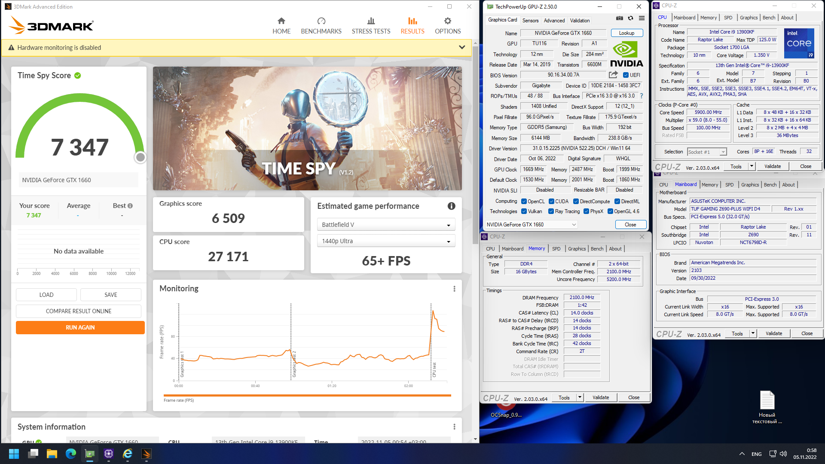Viewport: 825px width, 464px height.
Task: Click the system clock in the taskbar
Action: (x=805, y=454)
